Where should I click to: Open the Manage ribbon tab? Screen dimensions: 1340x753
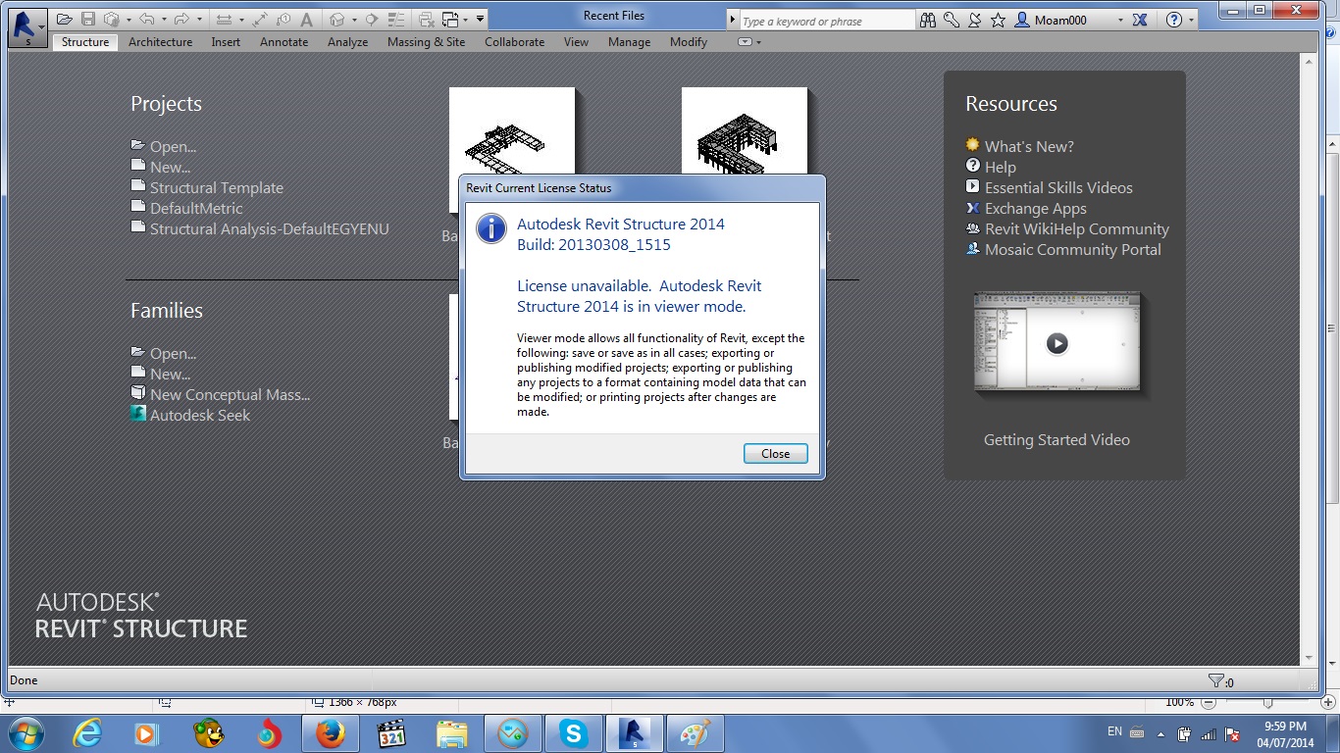pyautogui.click(x=629, y=42)
